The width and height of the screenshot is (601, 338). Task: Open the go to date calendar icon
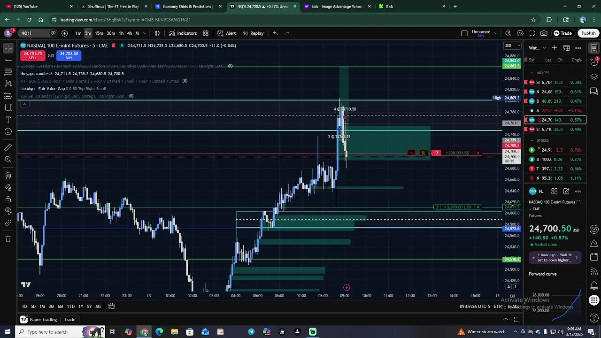point(111,307)
